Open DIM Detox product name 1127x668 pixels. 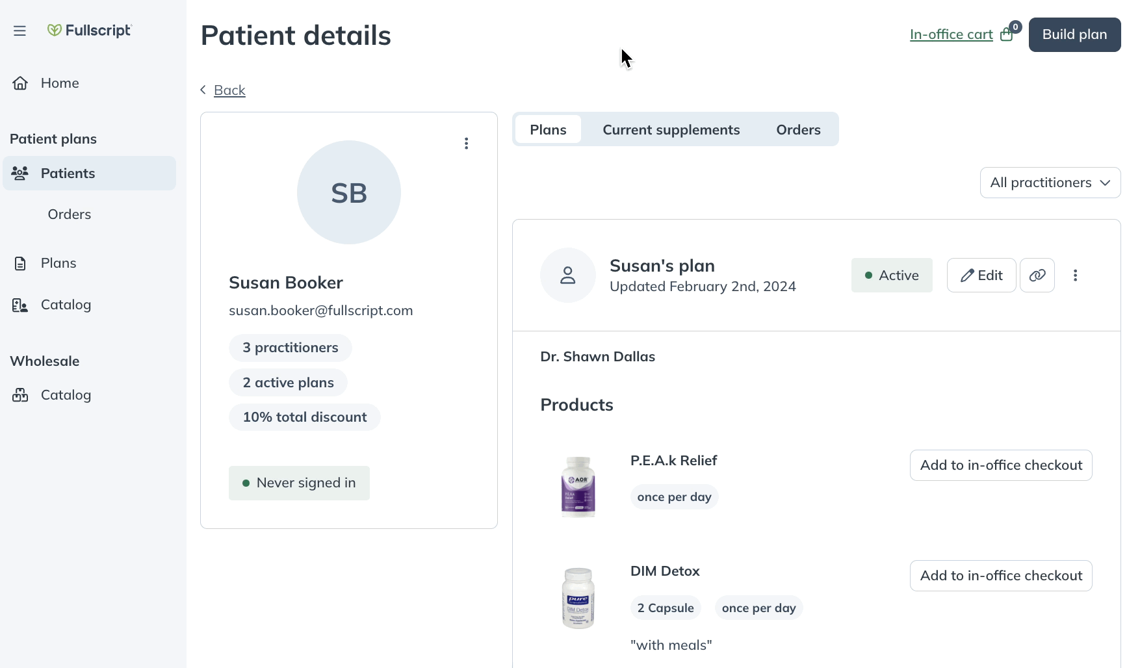[x=665, y=571]
